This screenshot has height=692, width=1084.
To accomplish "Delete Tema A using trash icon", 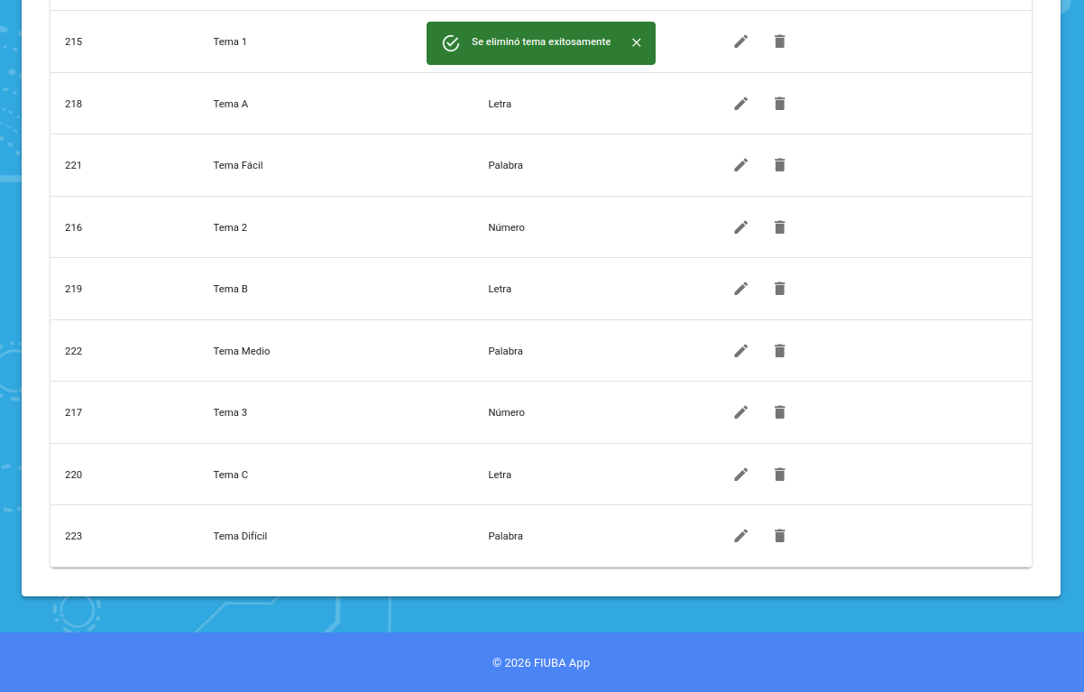I will click(x=780, y=104).
